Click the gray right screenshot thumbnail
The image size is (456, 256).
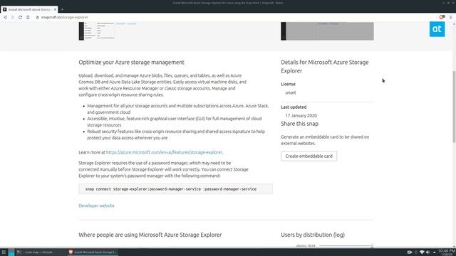(x=327, y=31)
